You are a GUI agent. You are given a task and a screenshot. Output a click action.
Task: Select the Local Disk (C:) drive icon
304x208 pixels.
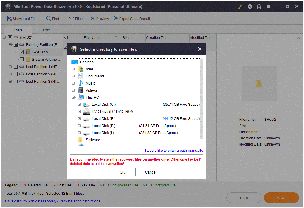coord(86,105)
